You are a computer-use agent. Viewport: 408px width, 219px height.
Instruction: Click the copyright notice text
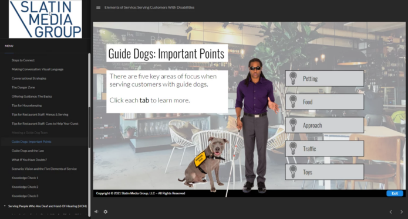click(140, 193)
